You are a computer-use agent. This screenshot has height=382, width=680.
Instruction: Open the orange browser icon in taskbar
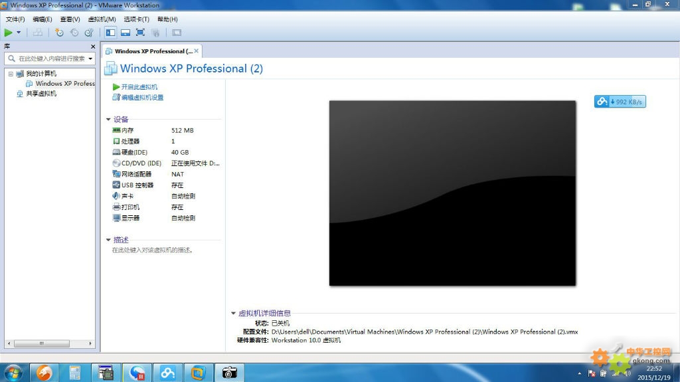tap(44, 373)
